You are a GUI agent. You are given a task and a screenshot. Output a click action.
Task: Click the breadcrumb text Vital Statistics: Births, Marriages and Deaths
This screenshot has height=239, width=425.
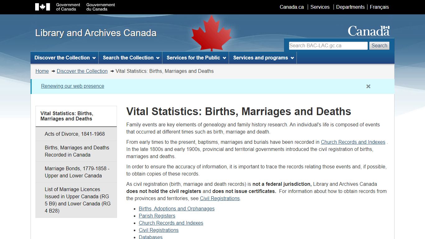point(165,71)
